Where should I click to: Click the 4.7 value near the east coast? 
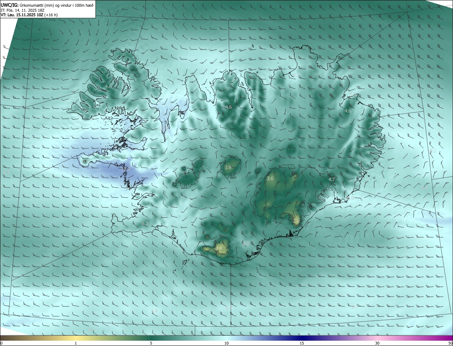click(332, 180)
